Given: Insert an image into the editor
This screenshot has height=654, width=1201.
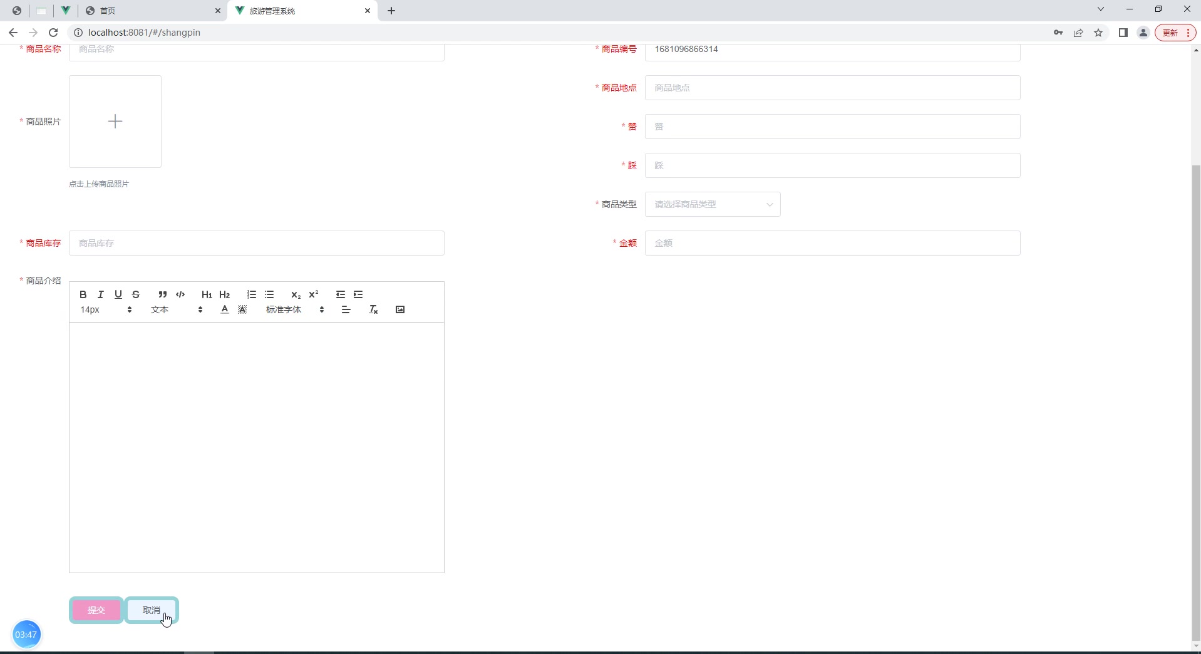Looking at the screenshot, I should tap(400, 309).
